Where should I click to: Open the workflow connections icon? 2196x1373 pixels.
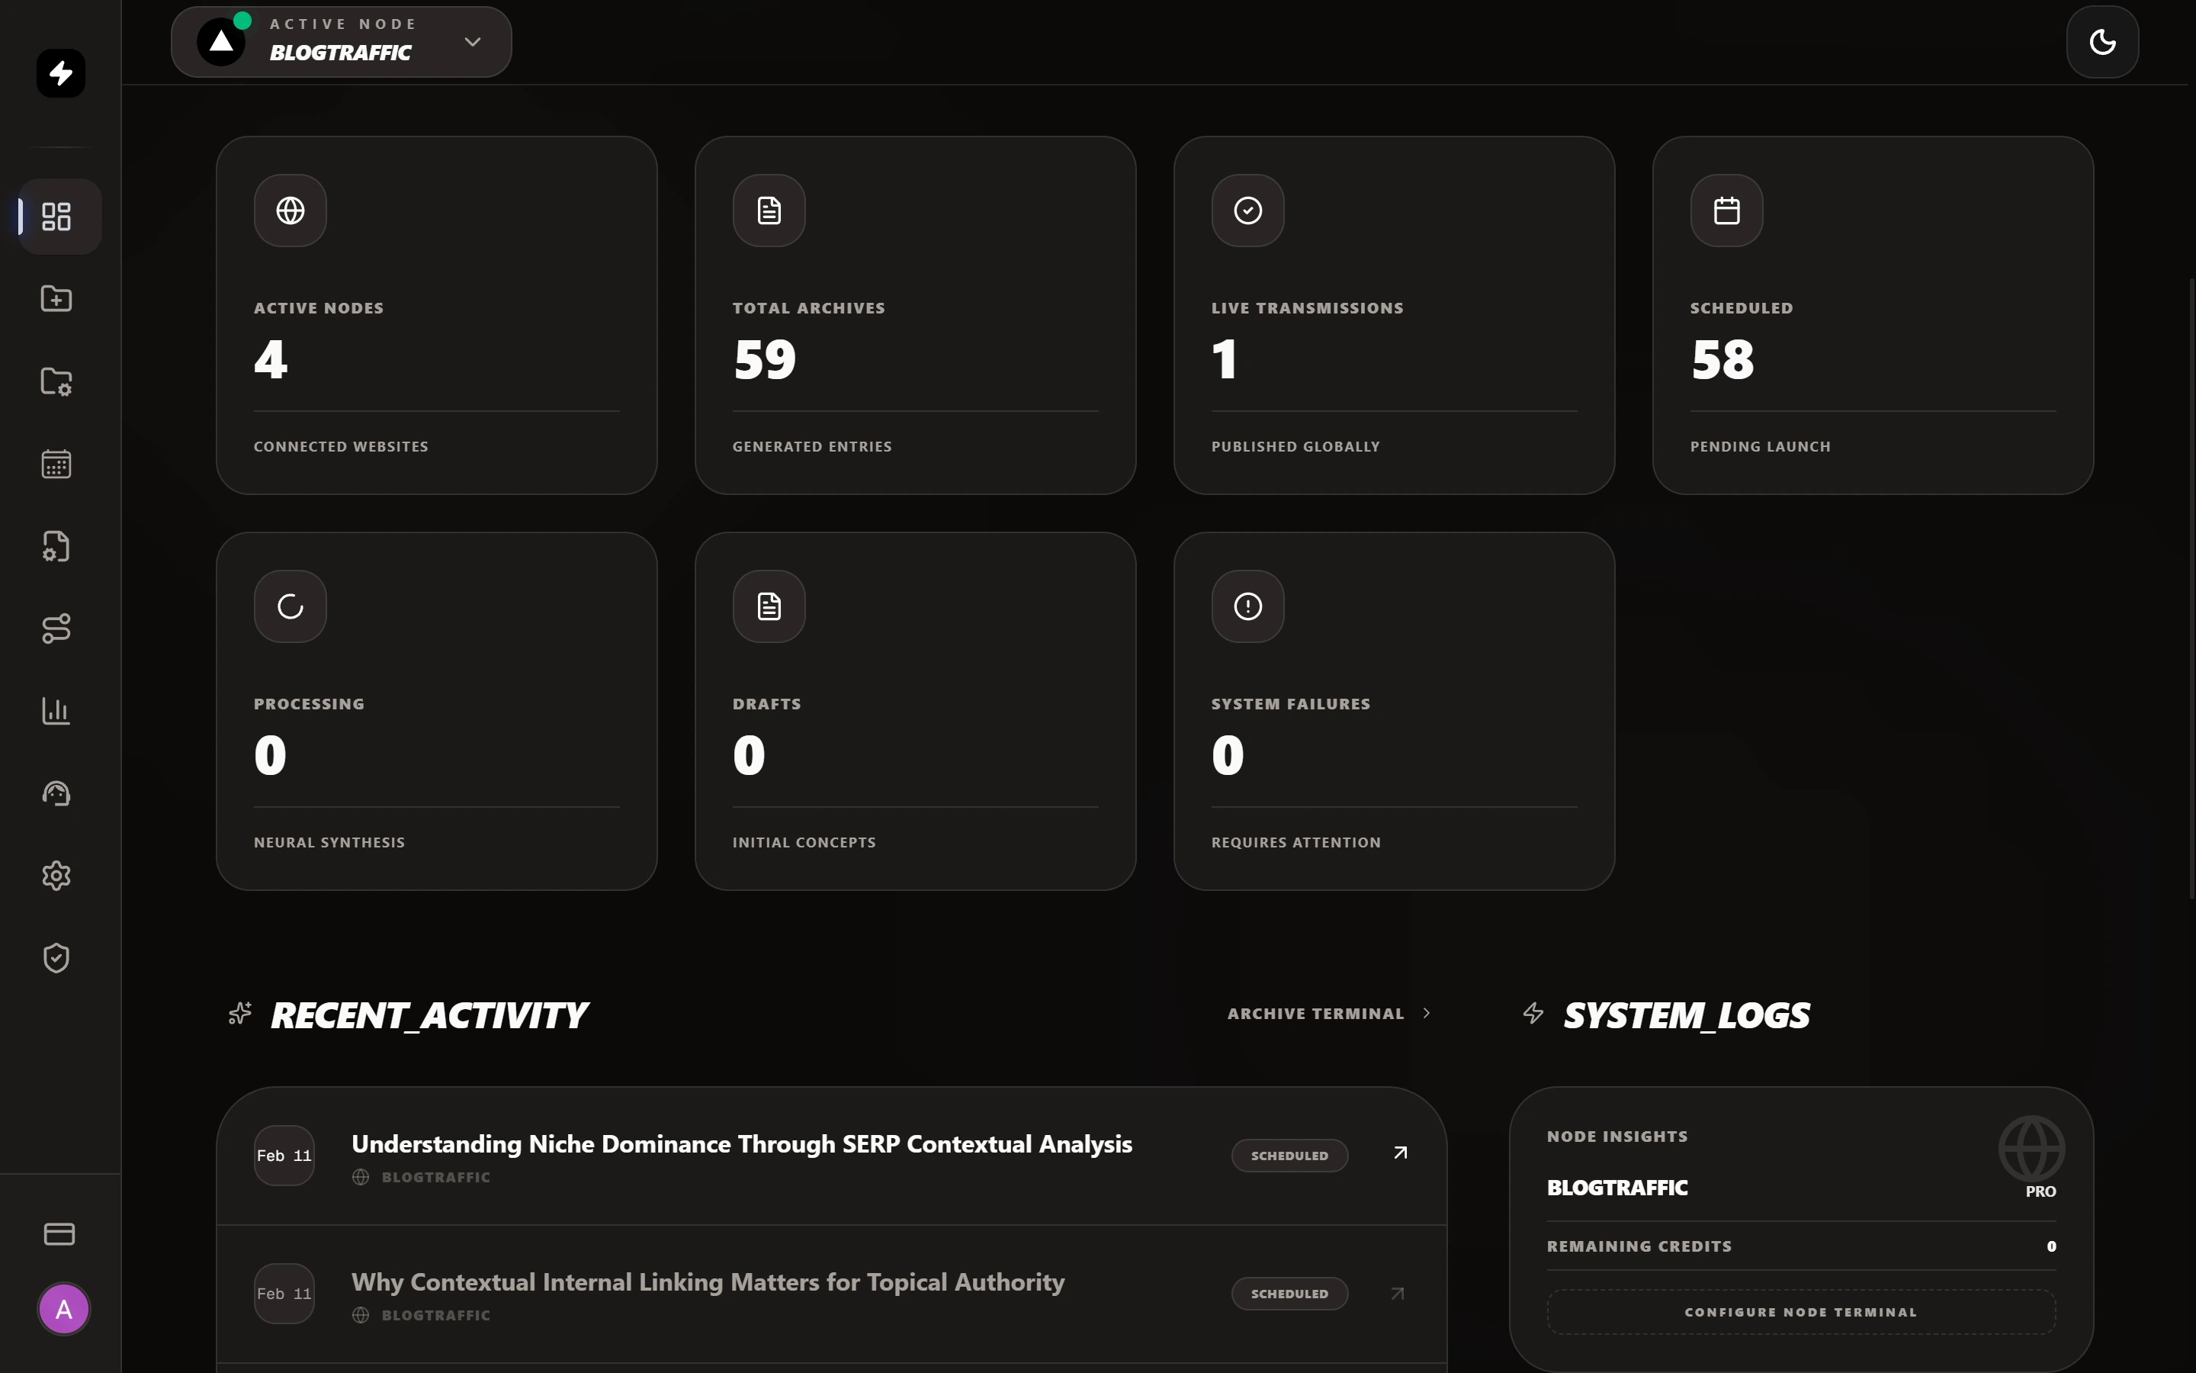point(56,629)
